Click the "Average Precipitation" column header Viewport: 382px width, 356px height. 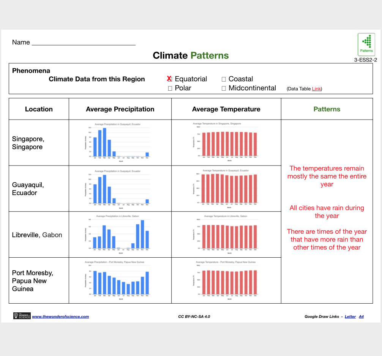point(120,109)
